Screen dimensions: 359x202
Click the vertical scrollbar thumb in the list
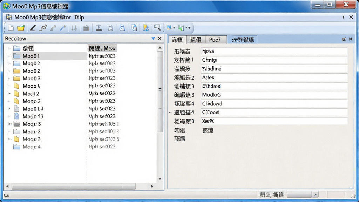point(160,92)
